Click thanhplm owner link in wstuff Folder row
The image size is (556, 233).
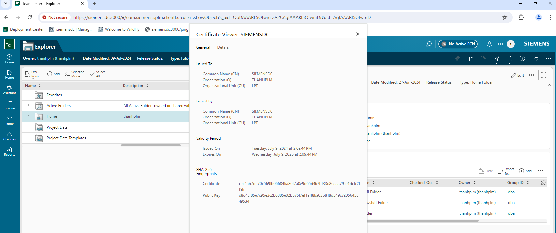pos(477,203)
